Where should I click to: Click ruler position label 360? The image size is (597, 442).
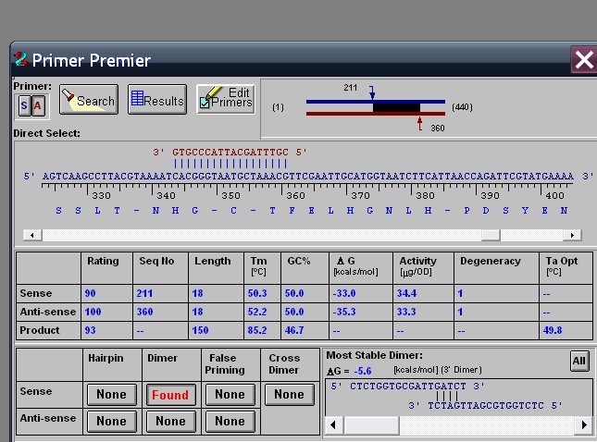[x=295, y=195]
